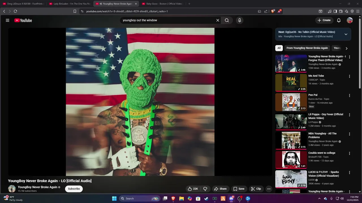Select From YoungBoy Never Broke Again chip
362x203 pixels.
click(x=307, y=48)
